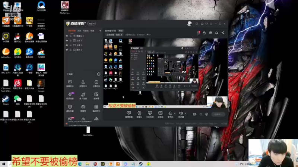Share the stream with the share icon
The height and width of the screenshot is (167, 298).
click(x=223, y=33)
